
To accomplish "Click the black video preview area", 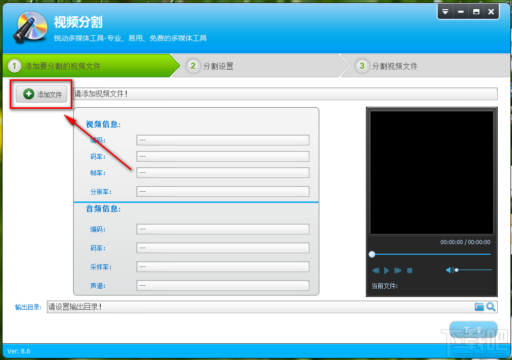I will pyautogui.click(x=432, y=173).
